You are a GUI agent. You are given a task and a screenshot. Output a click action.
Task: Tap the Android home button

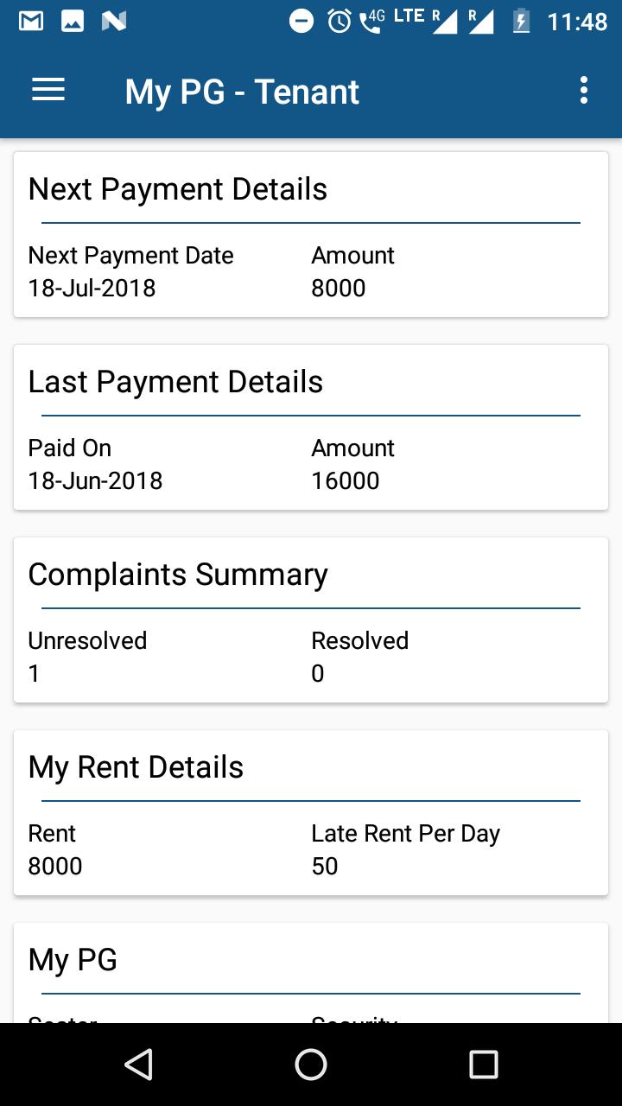point(311,1065)
